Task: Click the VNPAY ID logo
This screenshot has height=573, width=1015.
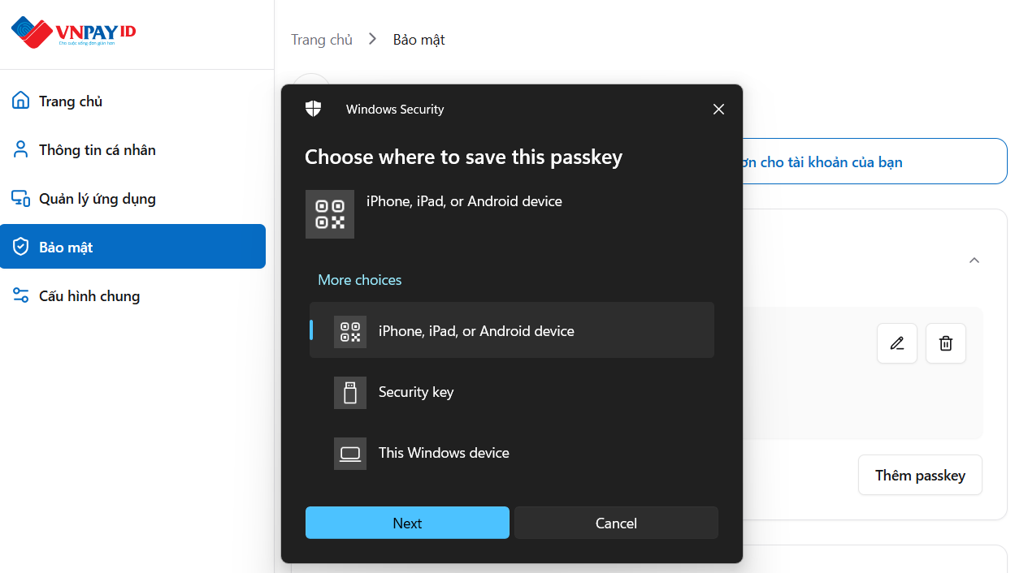Action: (x=73, y=32)
